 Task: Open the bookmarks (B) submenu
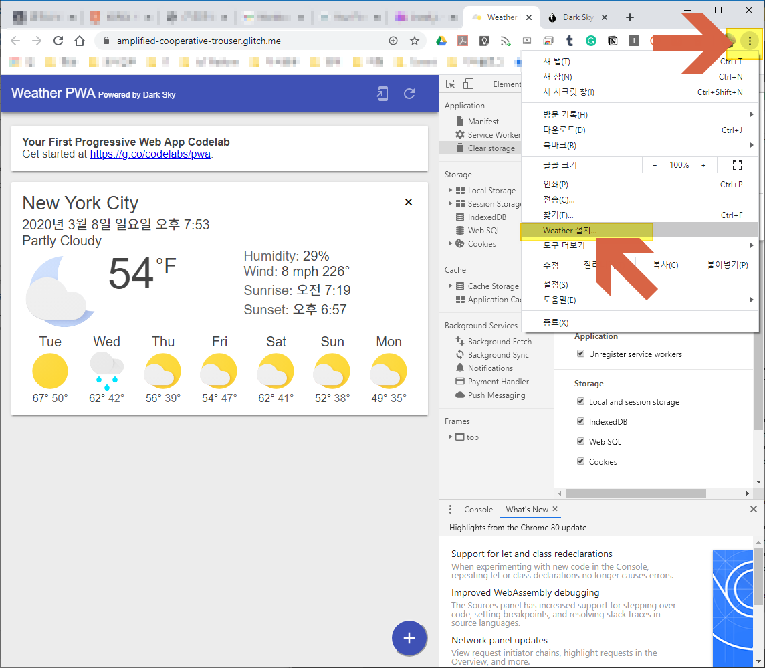[x=639, y=145]
